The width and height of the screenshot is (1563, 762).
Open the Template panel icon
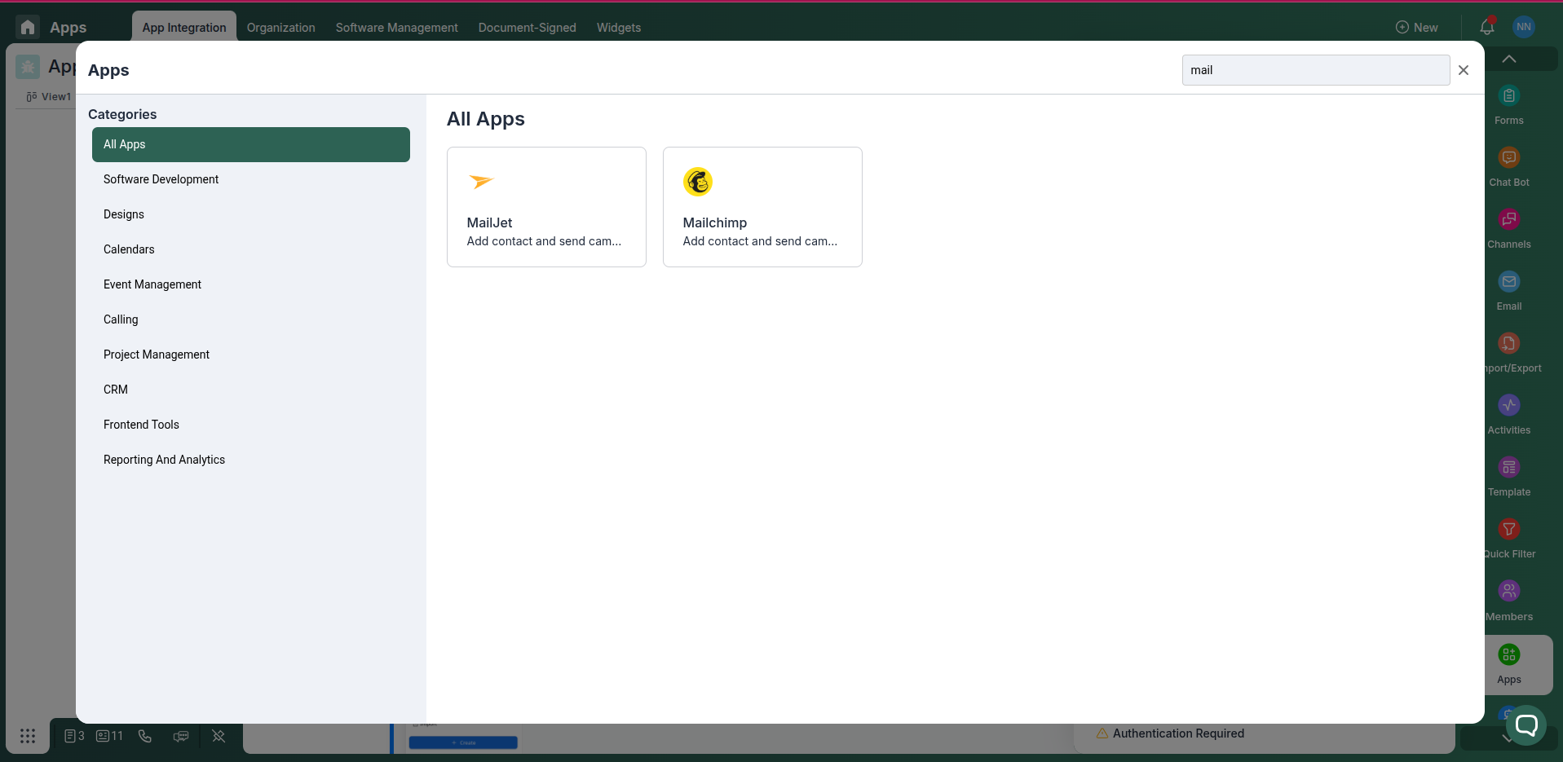pyautogui.click(x=1508, y=467)
